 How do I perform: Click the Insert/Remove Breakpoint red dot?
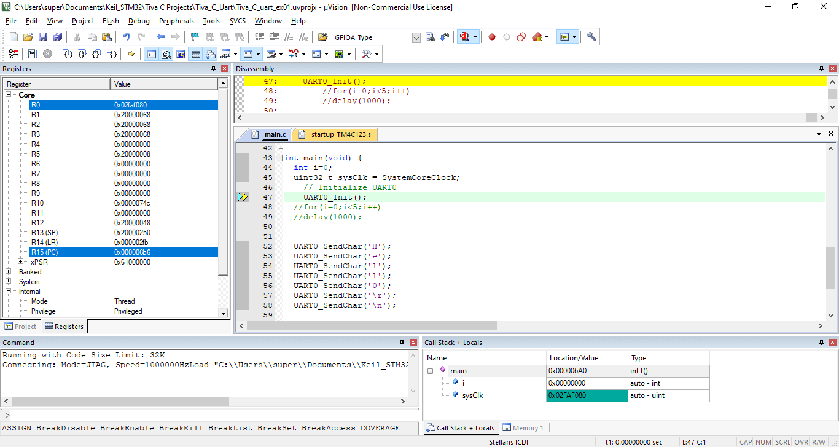tap(491, 37)
